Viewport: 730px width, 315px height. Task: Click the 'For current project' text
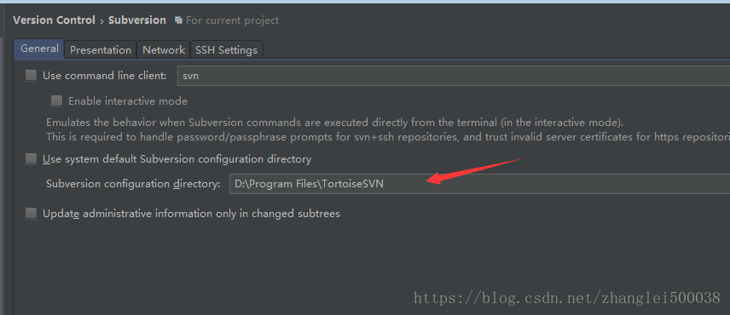point(232,20)
